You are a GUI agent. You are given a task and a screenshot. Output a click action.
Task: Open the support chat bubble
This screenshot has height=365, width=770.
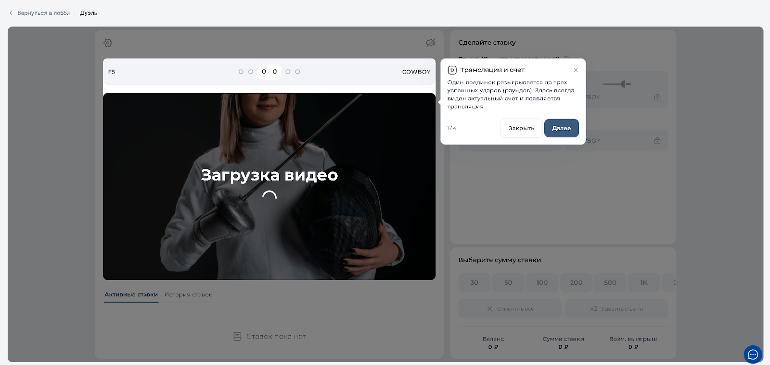(753, 354)
